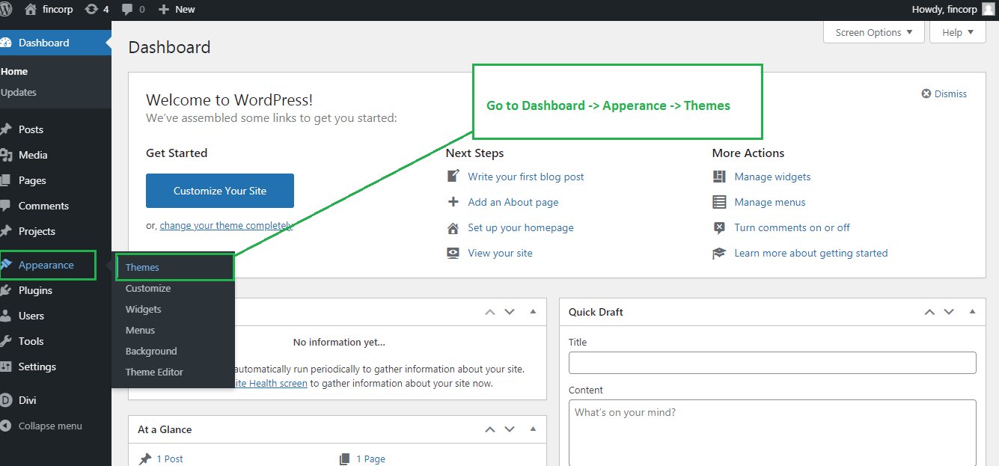This screenshot has height=466, width=999.
Task: Click the Appearance paintbrush icon
Action: pos(6,265)
